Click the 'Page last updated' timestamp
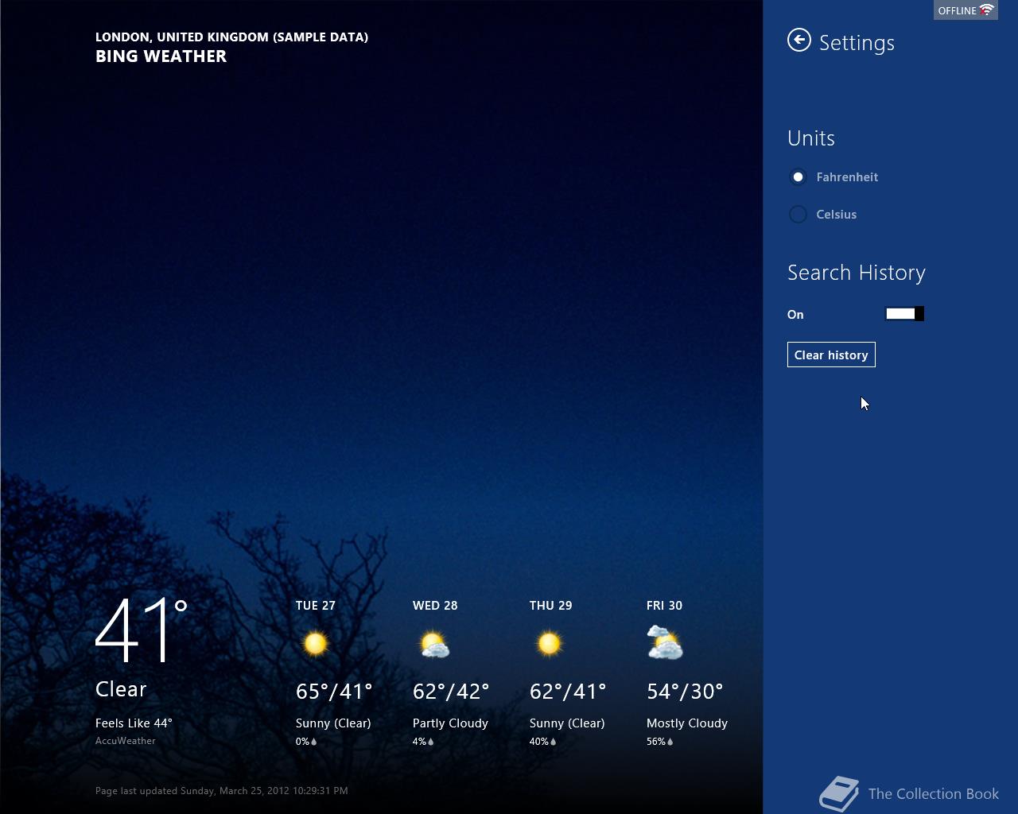Screen dimensions: 1018x814 (x=222, y=791)
